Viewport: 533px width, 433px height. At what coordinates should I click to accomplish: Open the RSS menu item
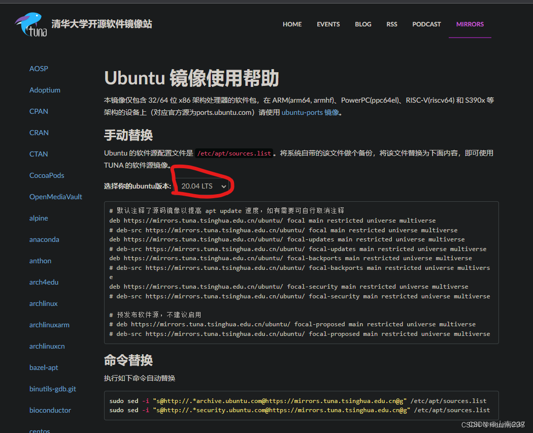pyautogui.click(x=391, y=24)
